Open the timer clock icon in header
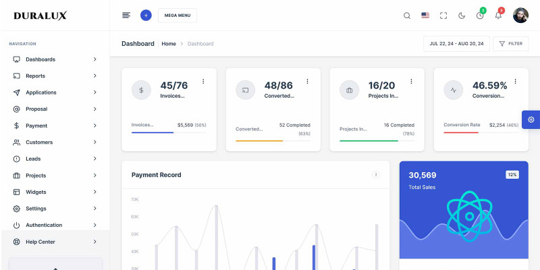 pyautogui.click(x=480, y=16)
